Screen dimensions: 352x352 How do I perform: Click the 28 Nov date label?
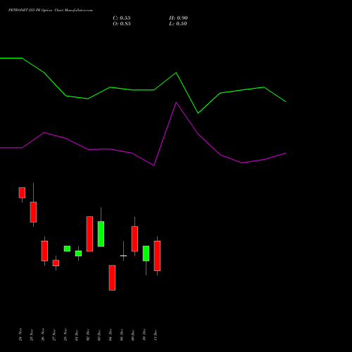tap(65, 334)
